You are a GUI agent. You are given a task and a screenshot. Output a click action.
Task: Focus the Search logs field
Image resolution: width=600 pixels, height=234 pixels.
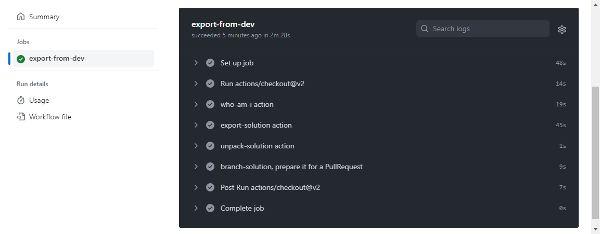pos(482,29)
